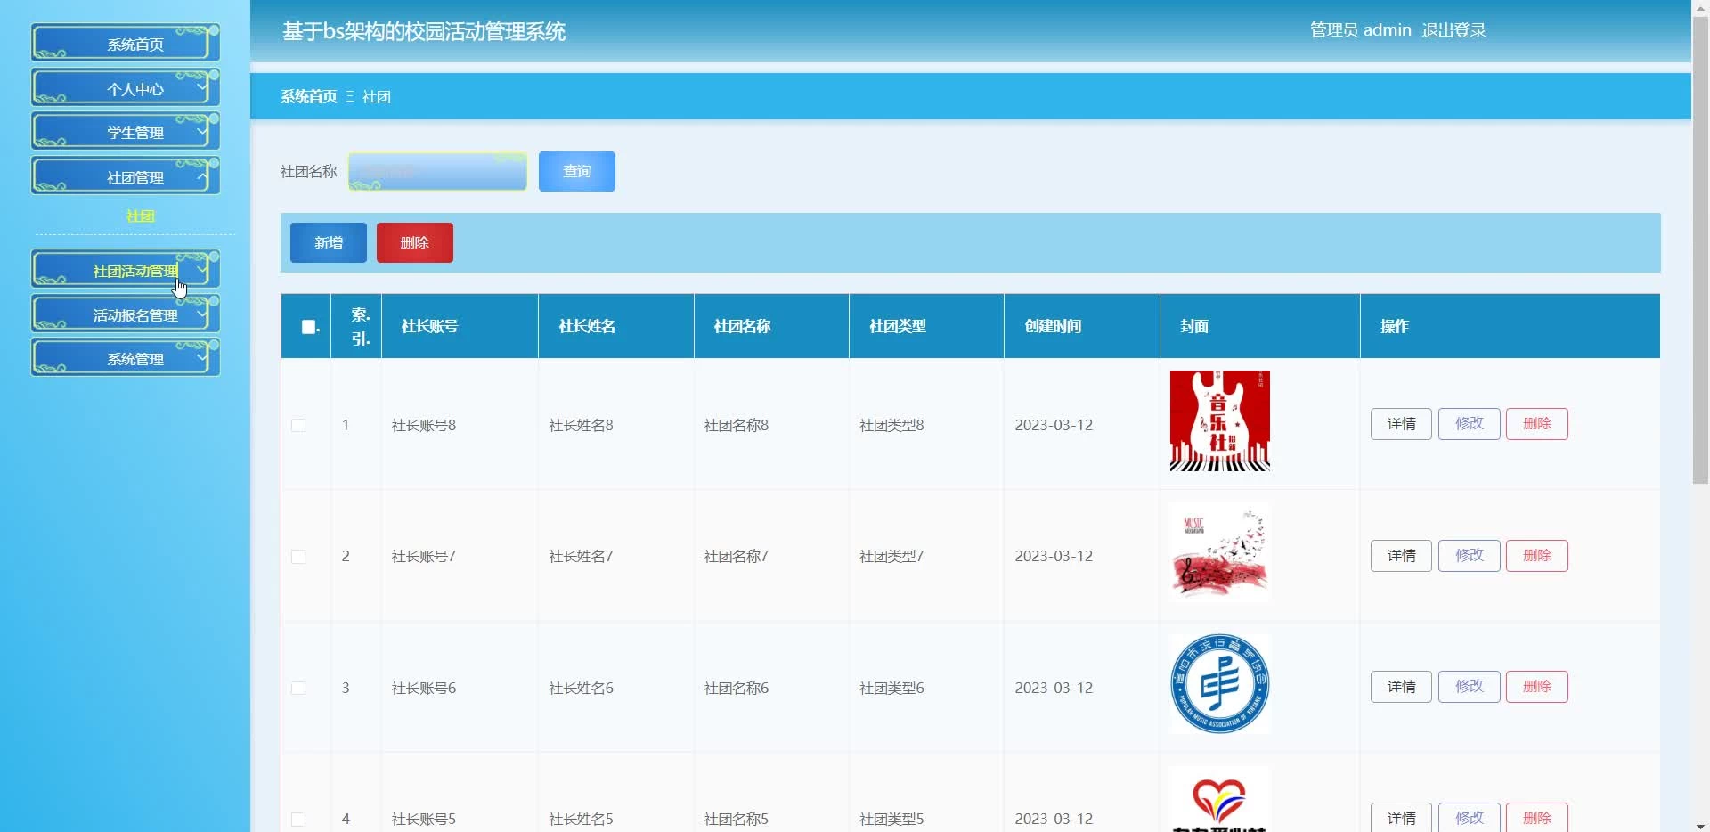Click the red 删除 batch button
Image resolution: width=1710 pixels, height=832 pixels.
point(415,242)
